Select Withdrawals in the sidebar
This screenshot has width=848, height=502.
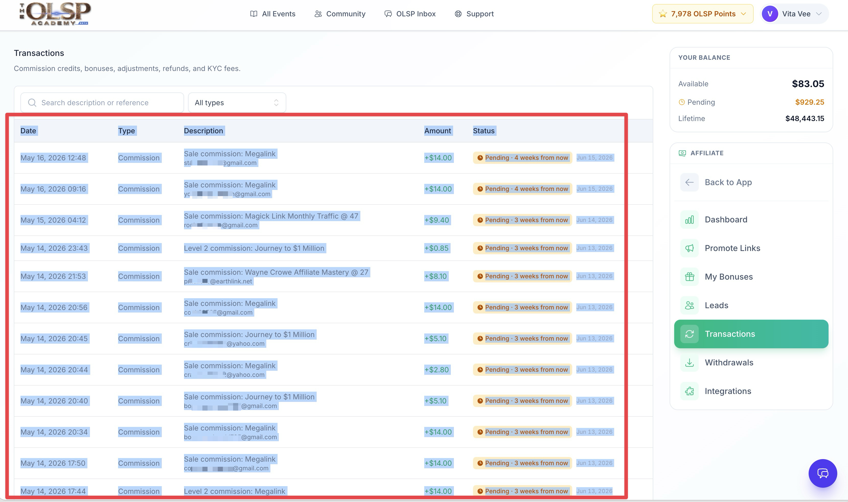[x=751, y=363]
